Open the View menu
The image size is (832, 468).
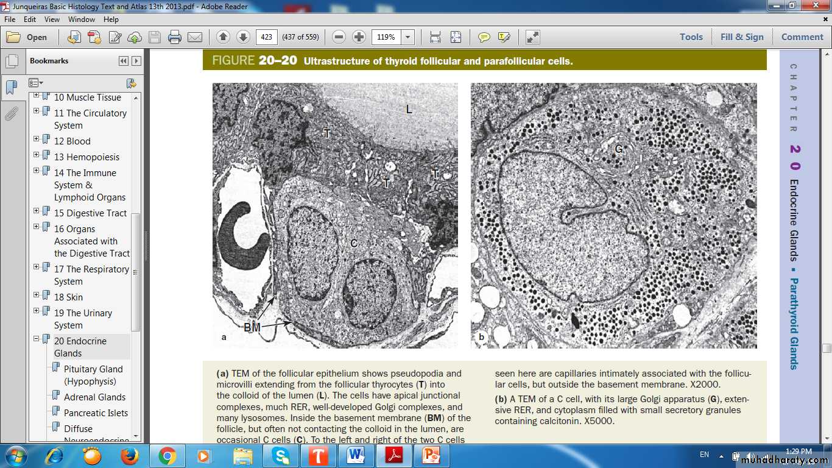(x=52, y=19)
